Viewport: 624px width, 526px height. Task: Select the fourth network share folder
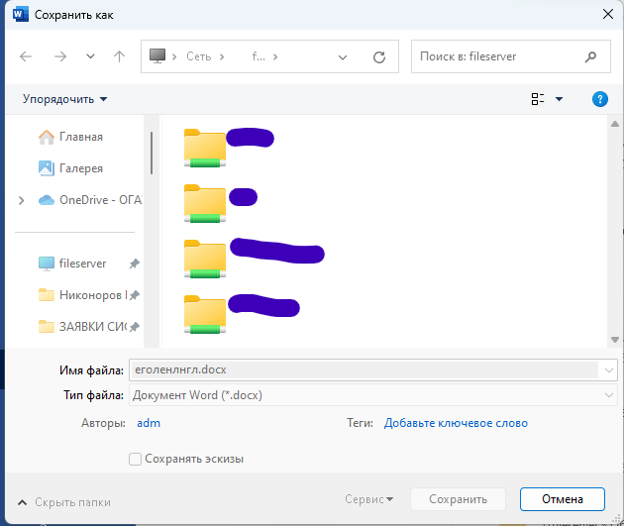tap(205, 314)
